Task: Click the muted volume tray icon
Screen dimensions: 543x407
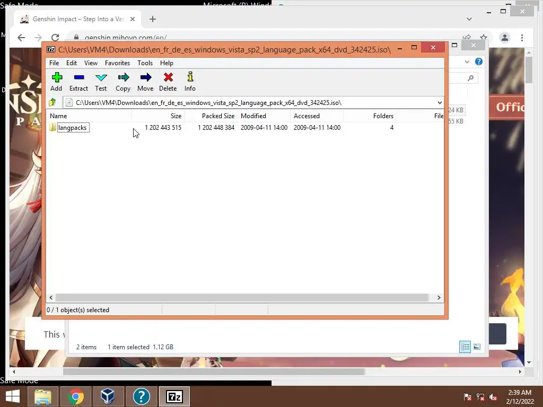Action: 493,397
